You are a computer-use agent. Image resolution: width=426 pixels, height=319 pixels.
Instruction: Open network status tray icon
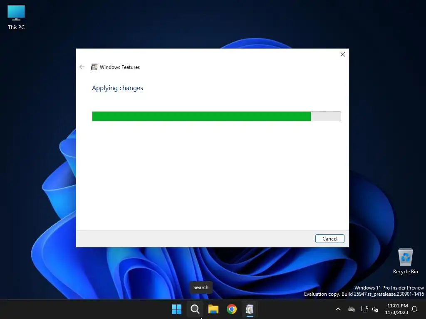pyautogui.click(x=364, y=309)
